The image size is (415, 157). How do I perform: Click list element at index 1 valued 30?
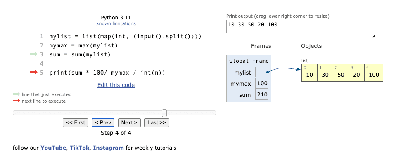(x=325, y=73)
